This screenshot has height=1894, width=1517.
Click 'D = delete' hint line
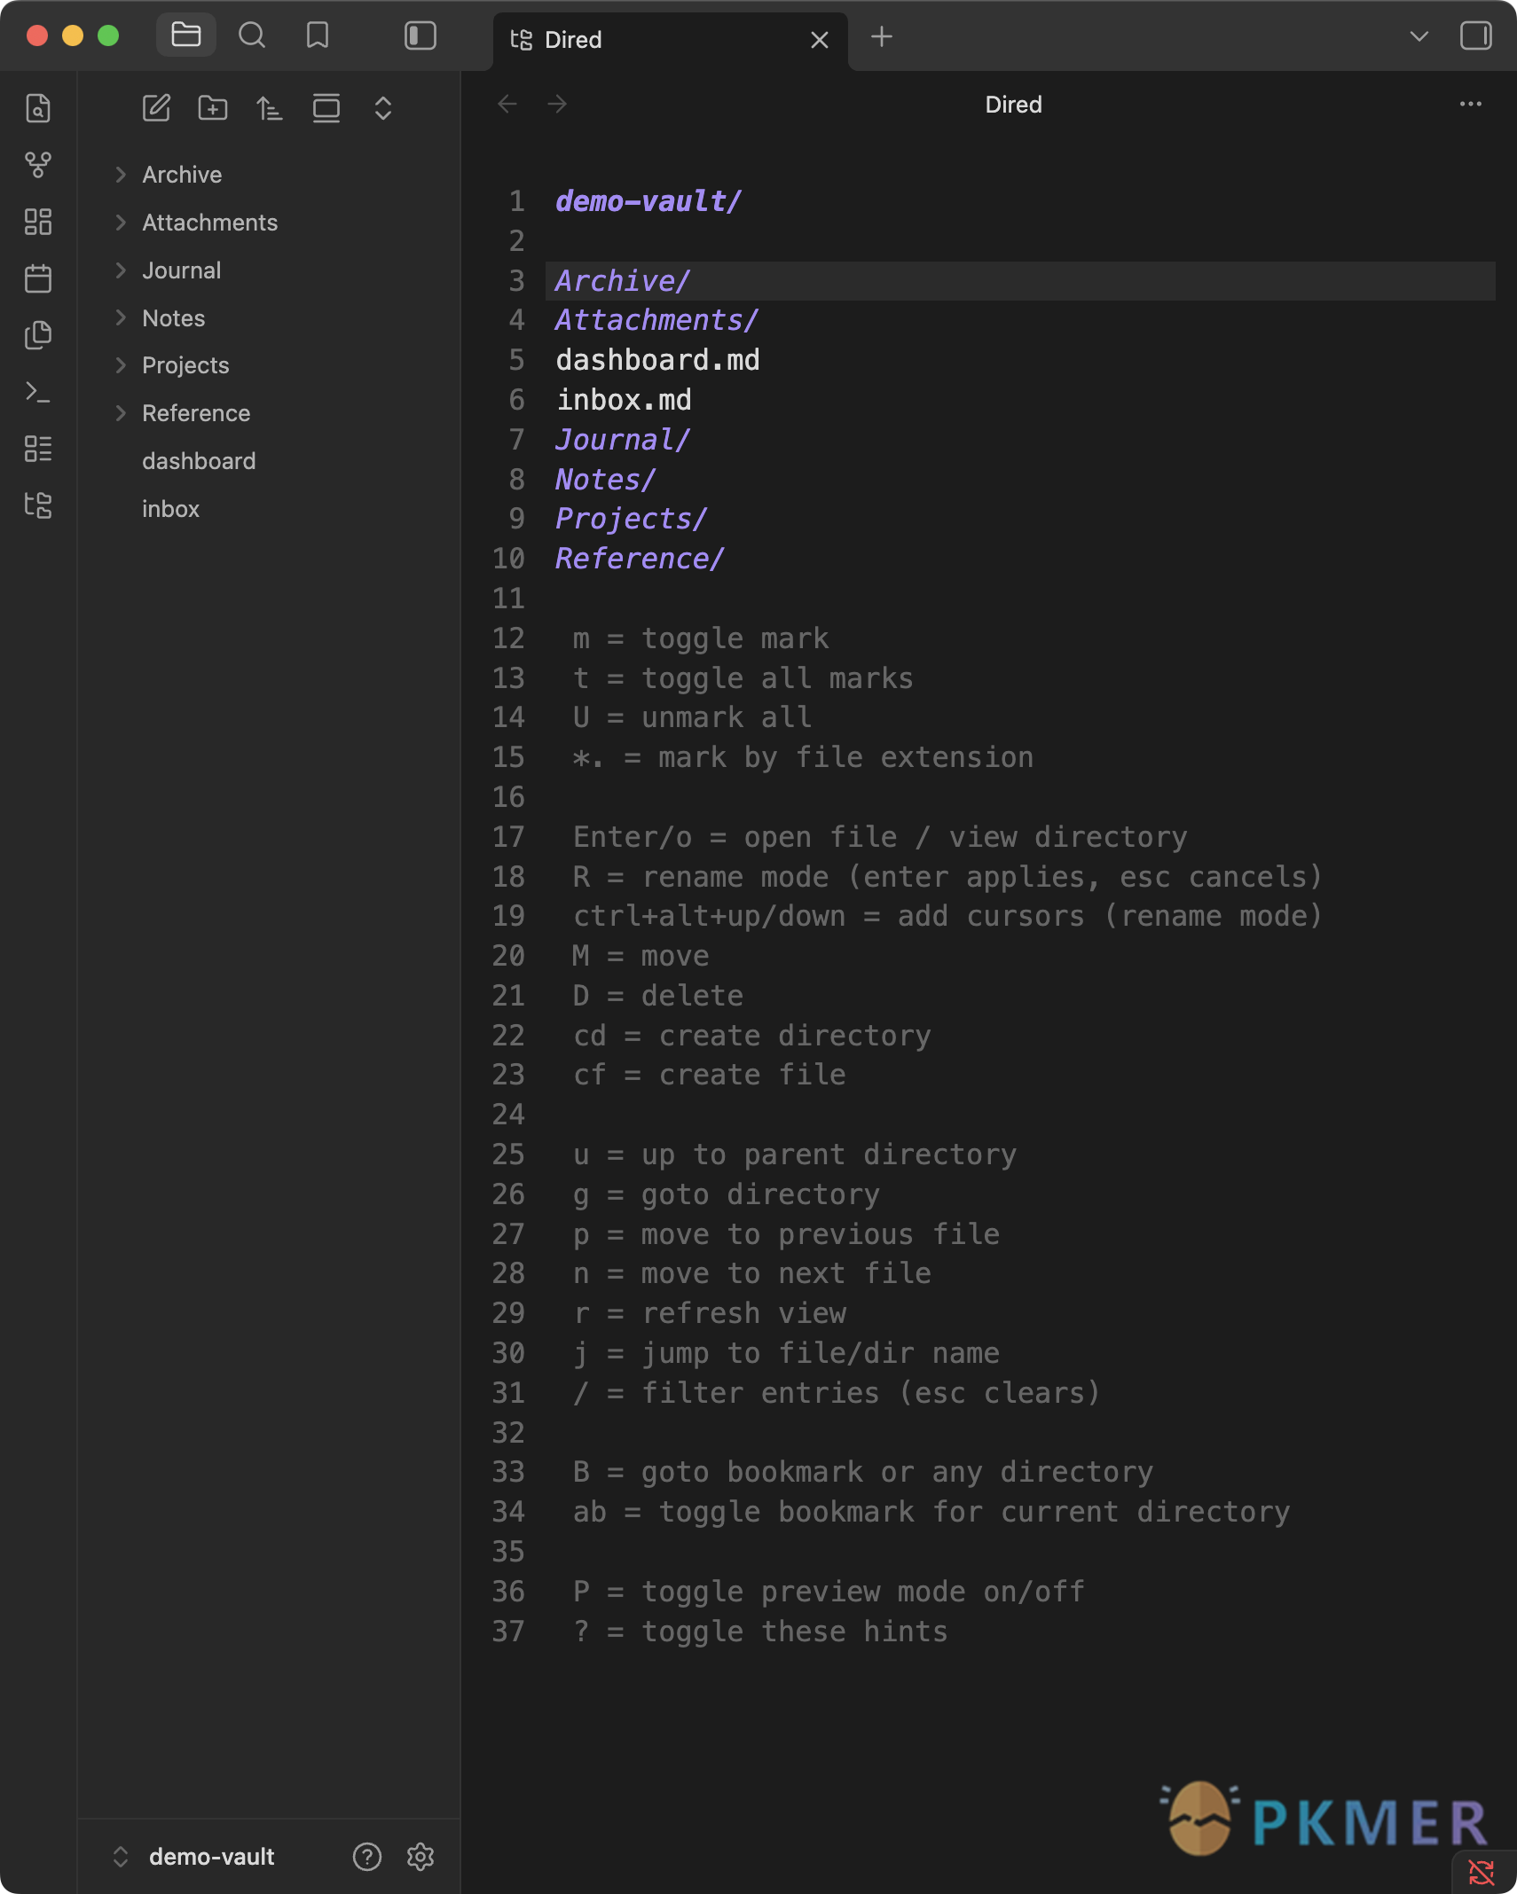click(657, 996)
